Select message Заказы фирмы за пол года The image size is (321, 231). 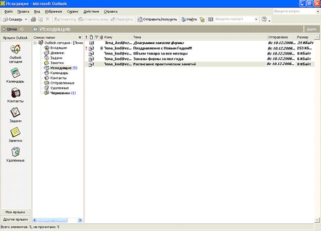tap(199, 59)
